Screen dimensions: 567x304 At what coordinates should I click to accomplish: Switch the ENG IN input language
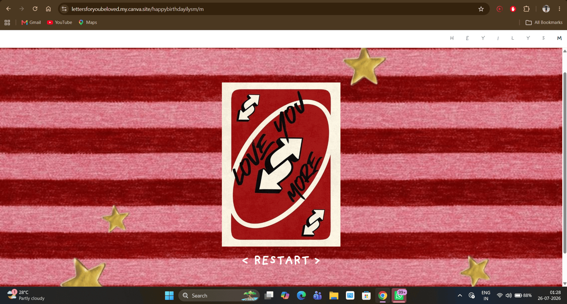(x=486, y=295)
